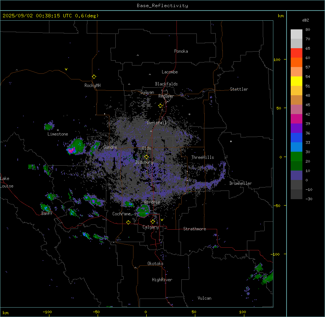Screen dimensions: 325x317
Task: Click the Vulcan label
Action: click(205, 298)
